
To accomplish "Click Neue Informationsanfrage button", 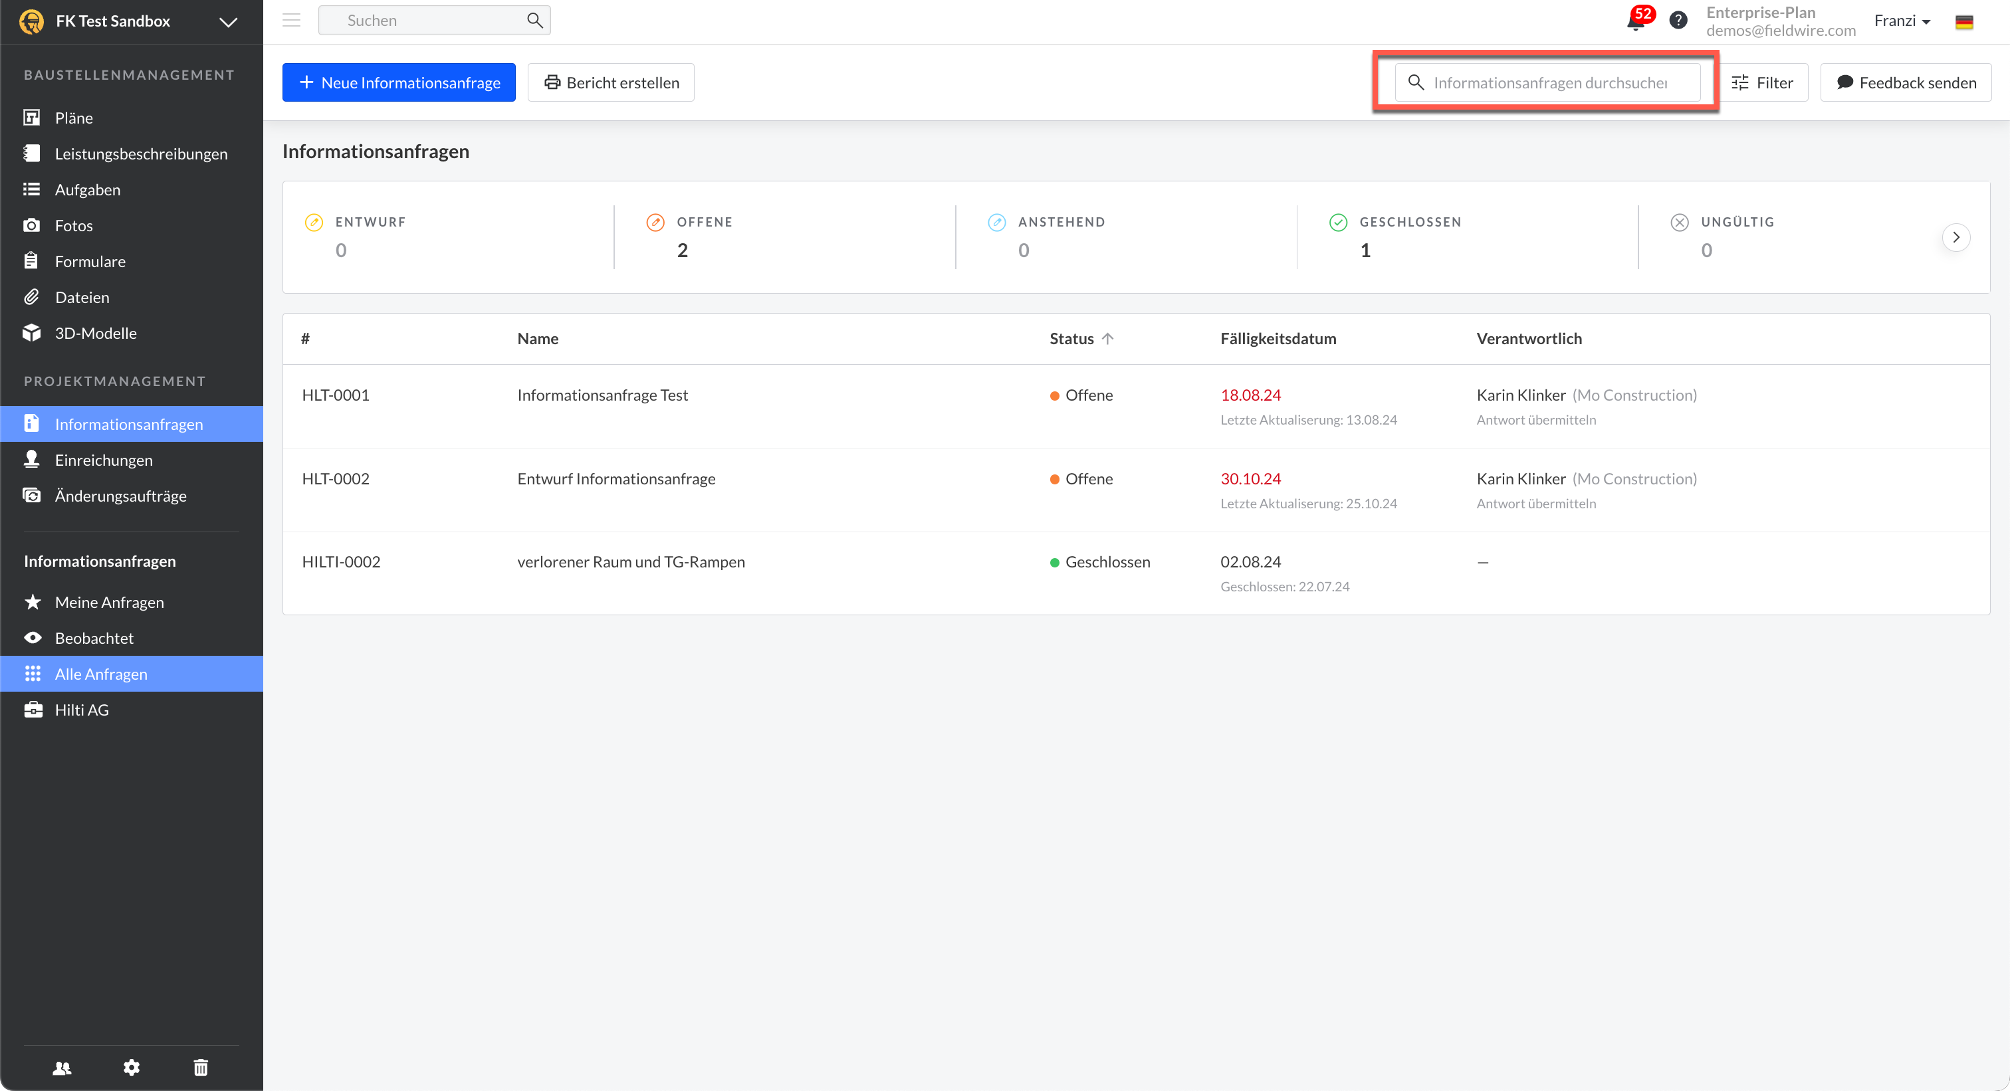I will point(399,82).
